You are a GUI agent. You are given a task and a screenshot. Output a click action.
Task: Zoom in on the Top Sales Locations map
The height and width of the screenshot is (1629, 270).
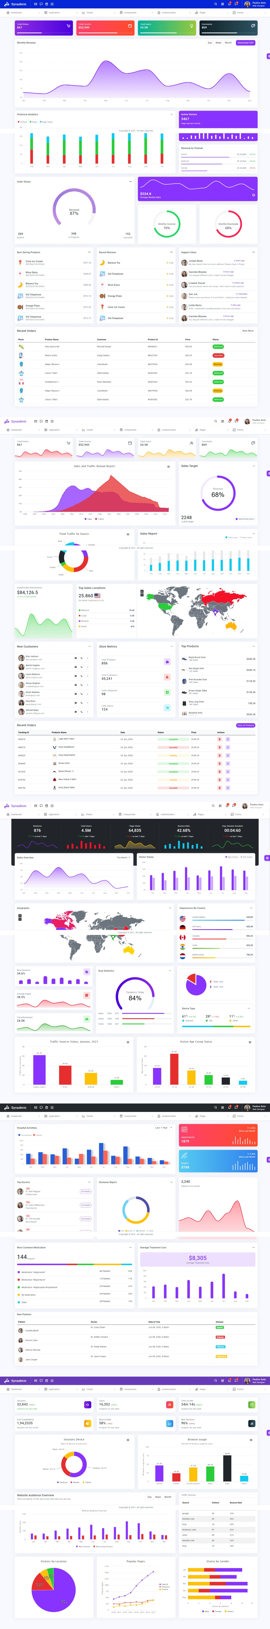click(x=142, y=591)
